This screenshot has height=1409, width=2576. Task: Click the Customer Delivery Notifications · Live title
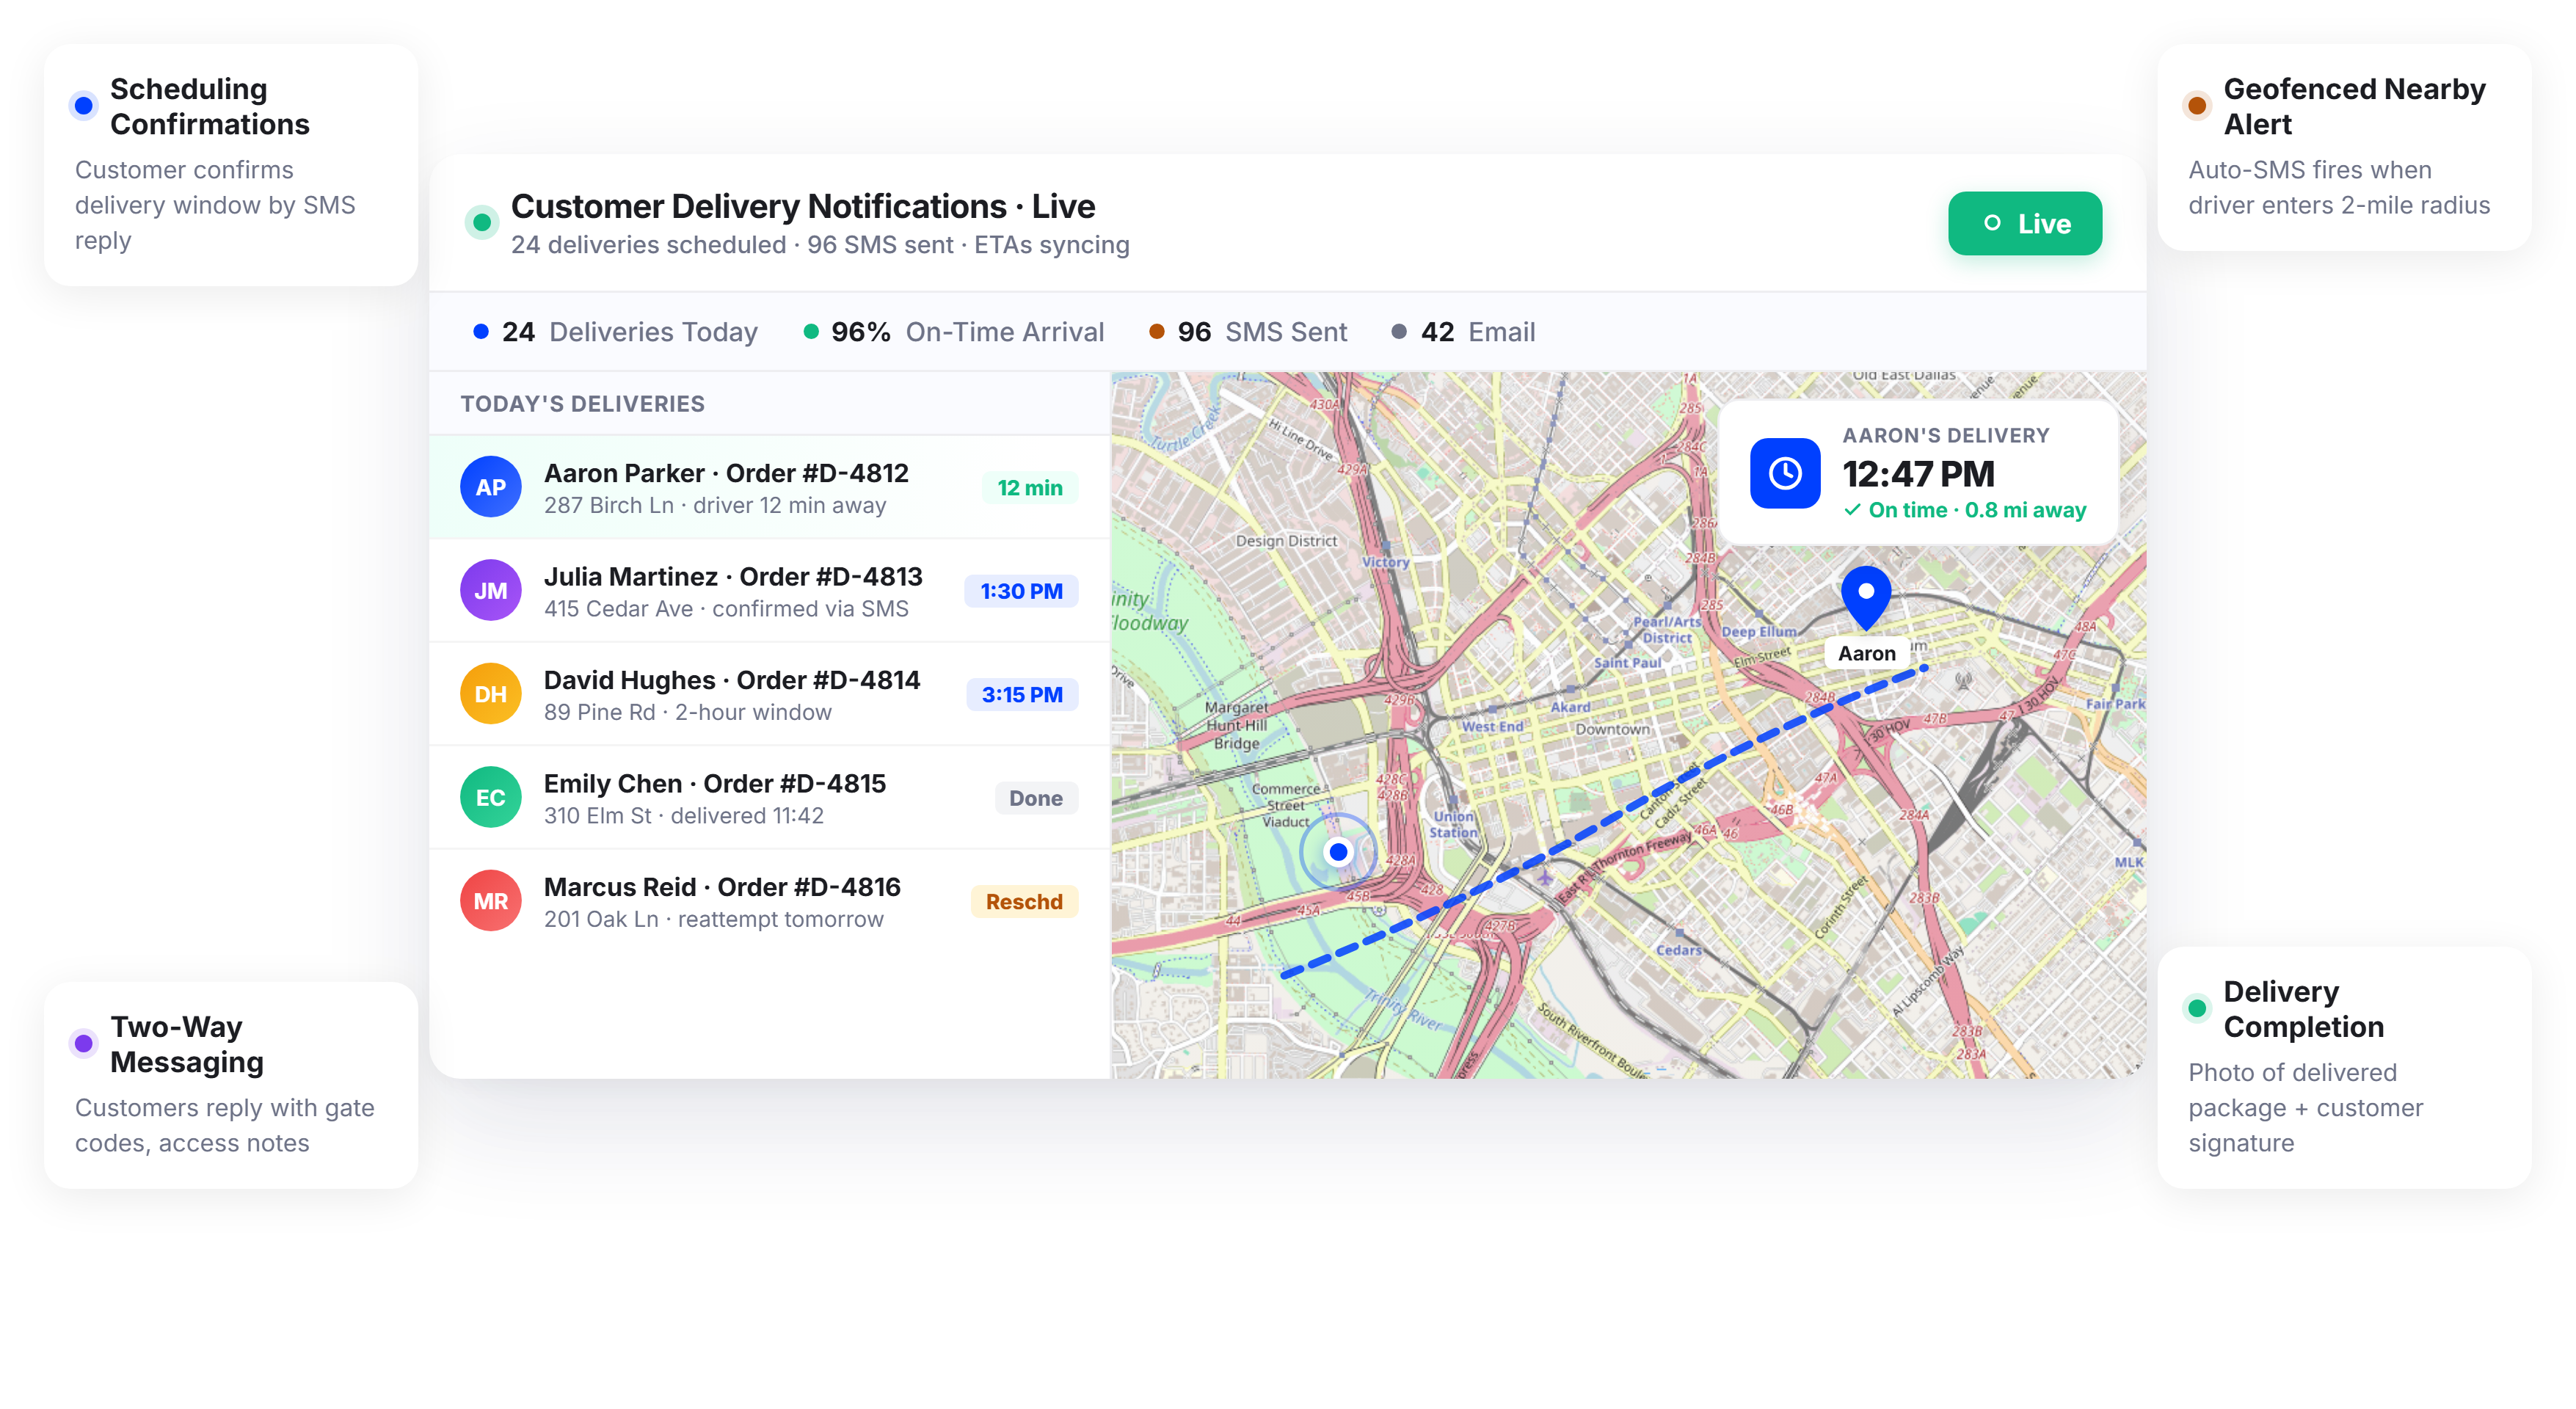point(803,206)
